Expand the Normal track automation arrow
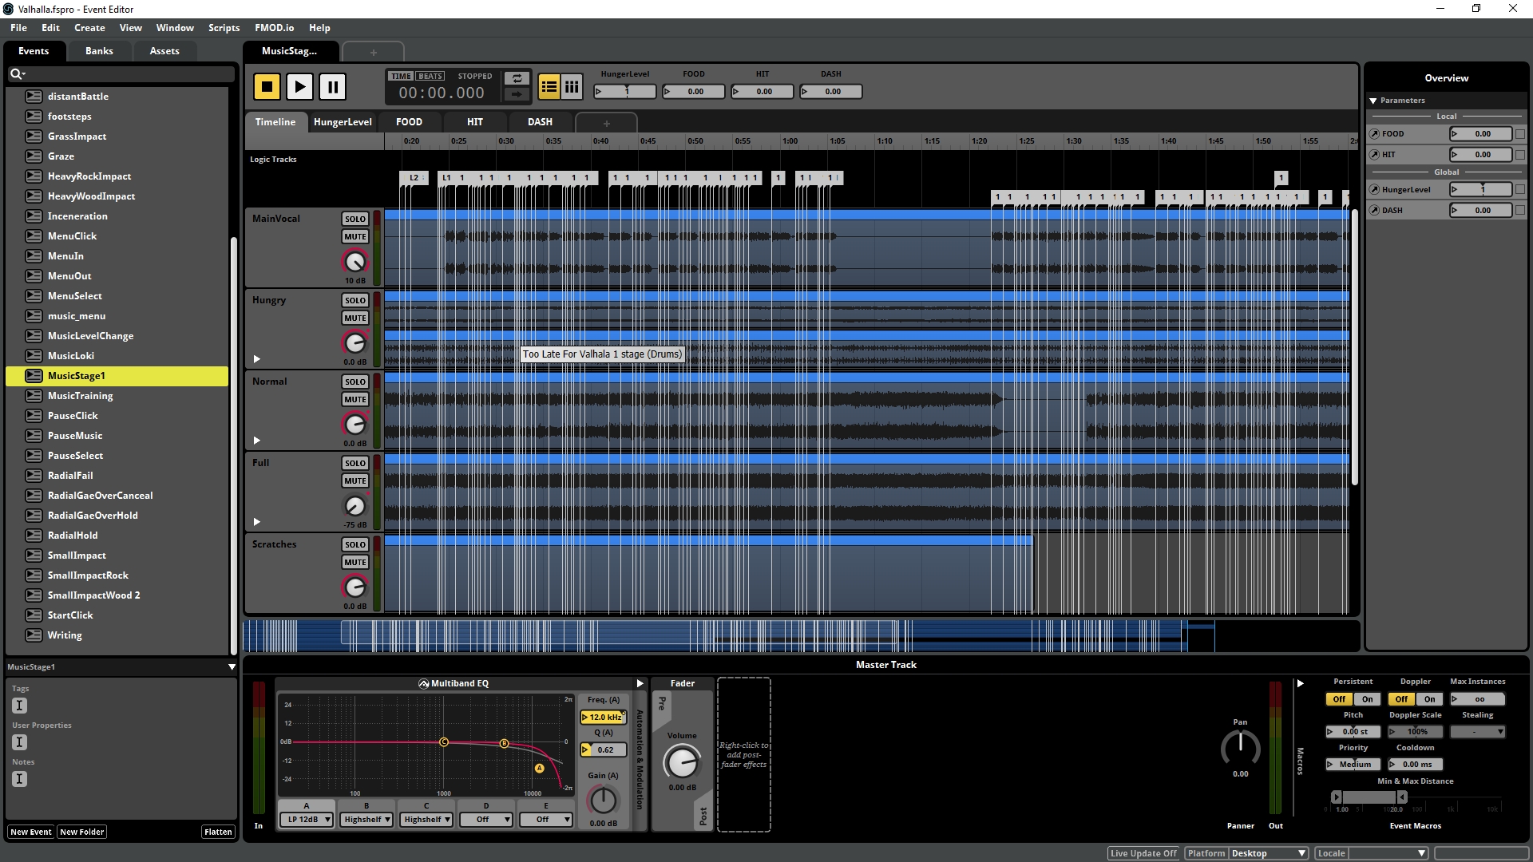This screenshot has width=1533, height=862. [x=257, y=441]
